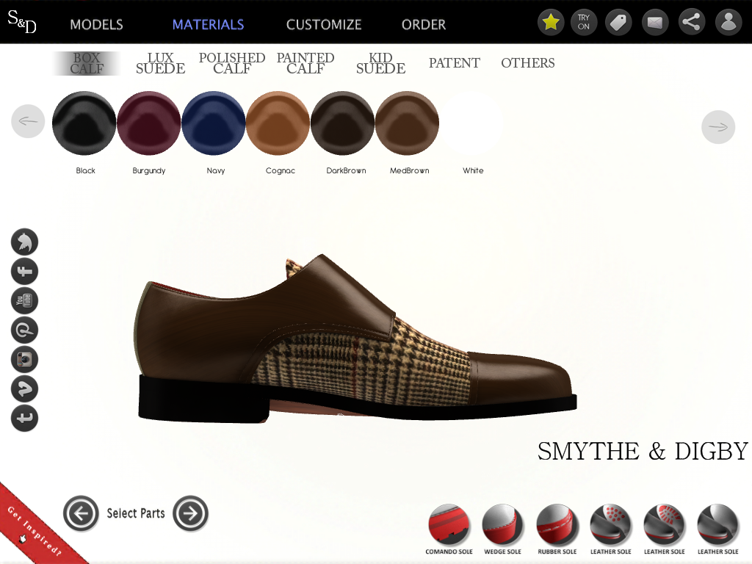Pick the DarkBrown leather swatch

342,123
